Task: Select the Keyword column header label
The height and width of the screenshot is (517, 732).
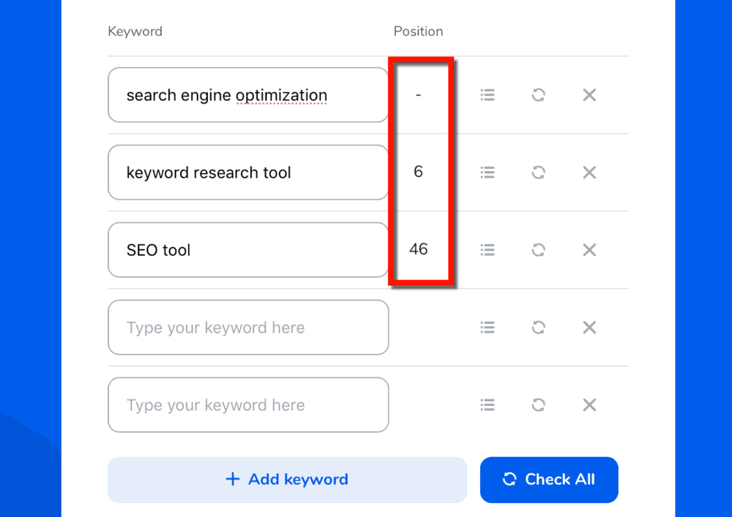Action: (x=135, y=31)
